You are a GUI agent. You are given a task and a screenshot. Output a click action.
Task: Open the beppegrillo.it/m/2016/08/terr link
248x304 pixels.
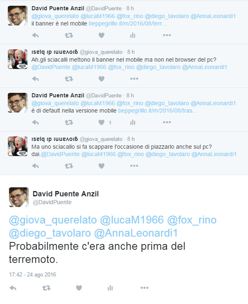coord(128,24)
